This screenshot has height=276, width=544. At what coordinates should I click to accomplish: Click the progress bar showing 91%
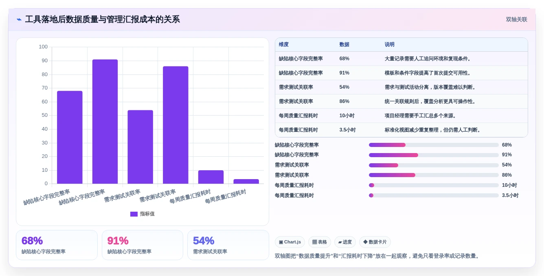click(x=434, y=155)
